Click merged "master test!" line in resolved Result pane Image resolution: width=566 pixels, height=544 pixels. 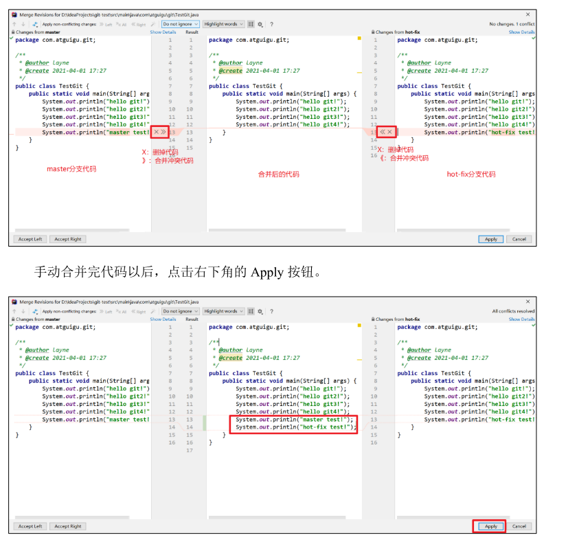(295, 420)
